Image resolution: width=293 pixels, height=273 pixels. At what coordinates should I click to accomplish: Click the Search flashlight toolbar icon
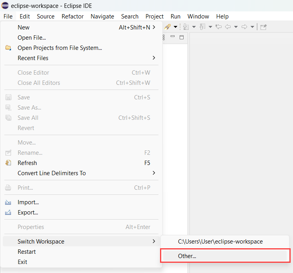click(167, 27)
